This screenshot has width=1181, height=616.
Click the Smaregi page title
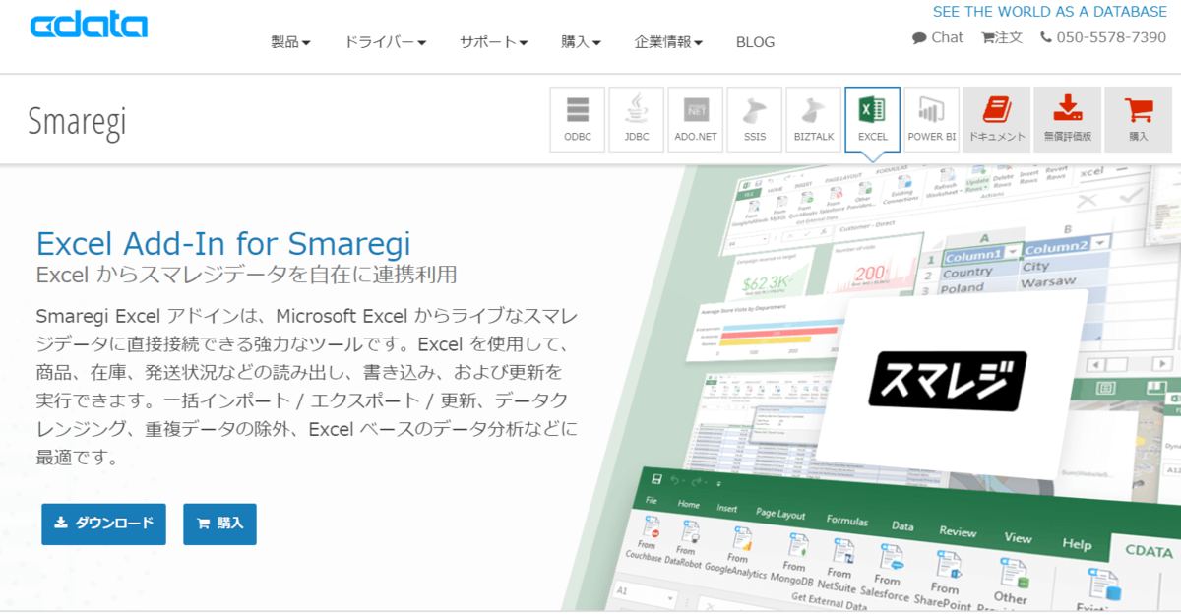[x=78, y=121]
